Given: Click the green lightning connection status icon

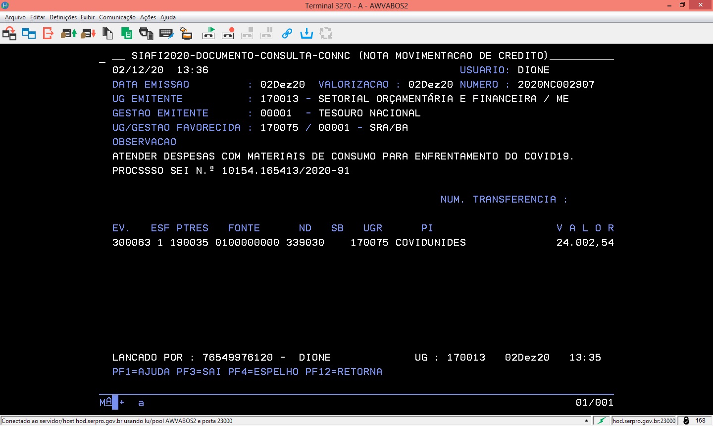Looking at the screenshot, I should tap(602, 421).
